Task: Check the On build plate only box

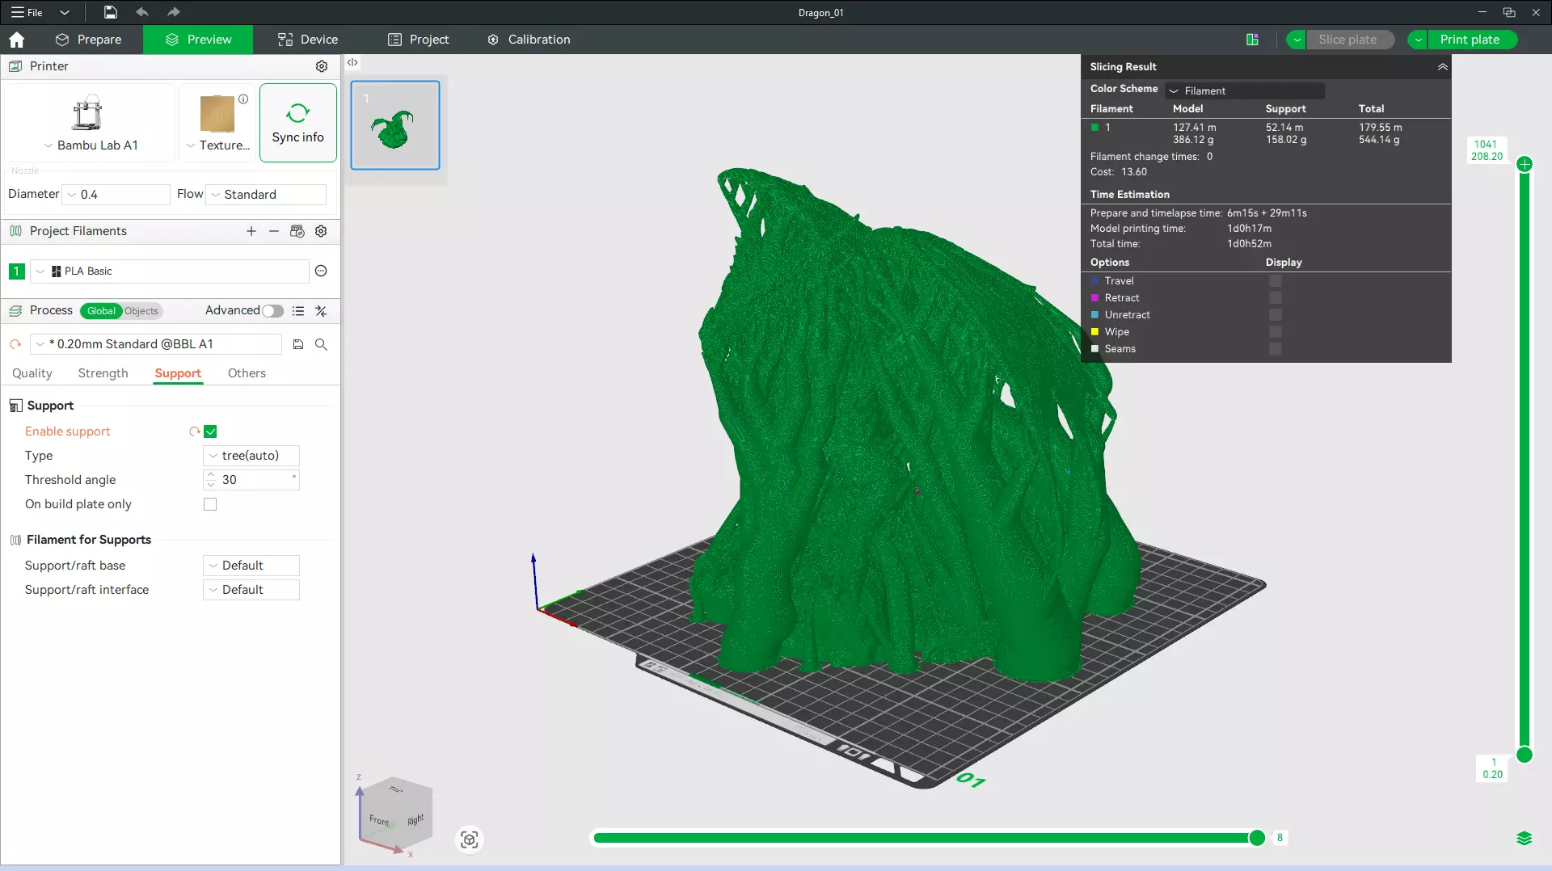Action: pos(210,504)
